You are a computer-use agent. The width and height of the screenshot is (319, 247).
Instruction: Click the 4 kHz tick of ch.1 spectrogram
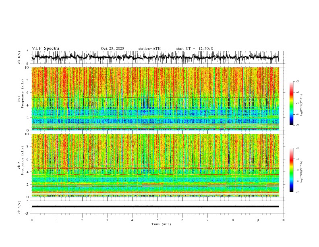pyautogui.click(x=28, y=105)
